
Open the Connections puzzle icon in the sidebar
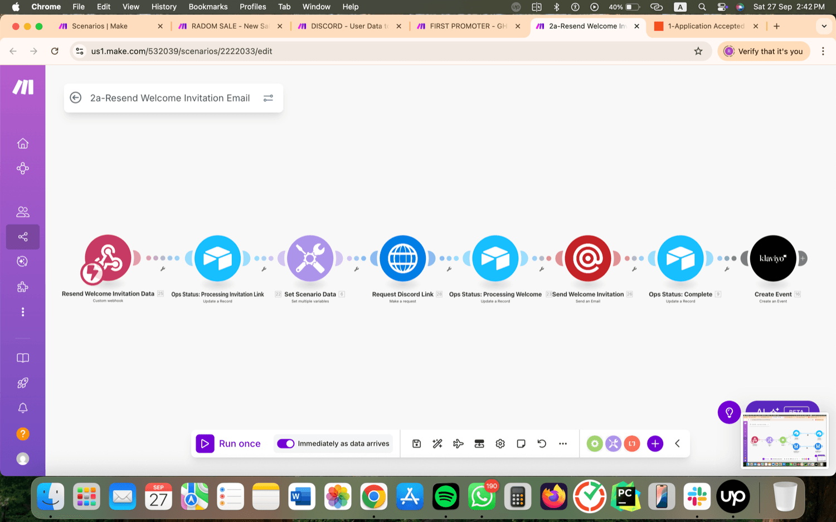pyautogui.click(x=23, y=287)
